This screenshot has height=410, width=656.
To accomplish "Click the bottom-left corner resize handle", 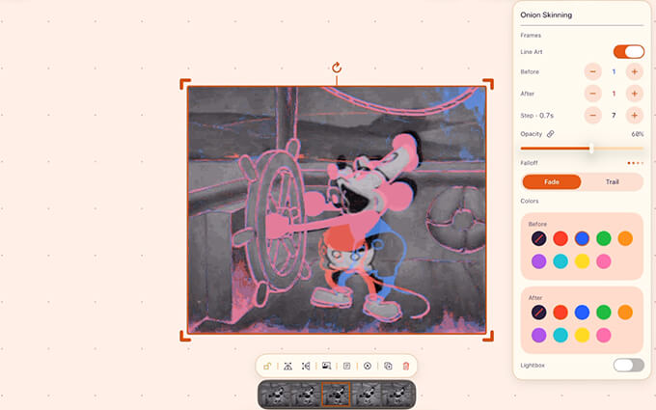I will point(185,336).
